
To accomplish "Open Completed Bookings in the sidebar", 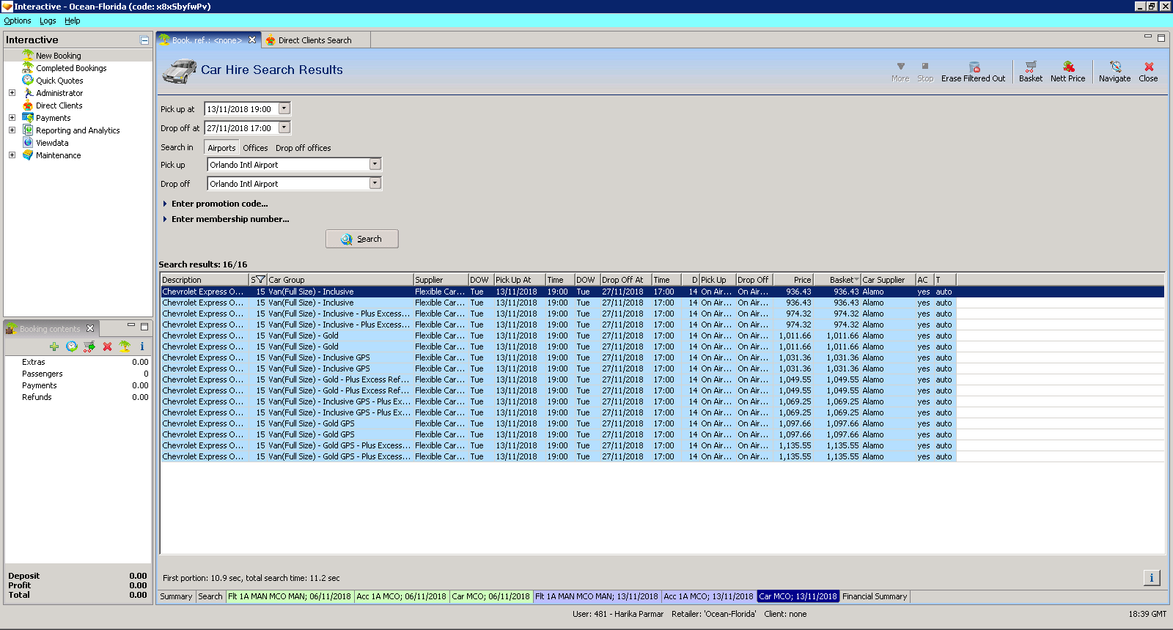I will pyautogui.click(x=71, y=68).
